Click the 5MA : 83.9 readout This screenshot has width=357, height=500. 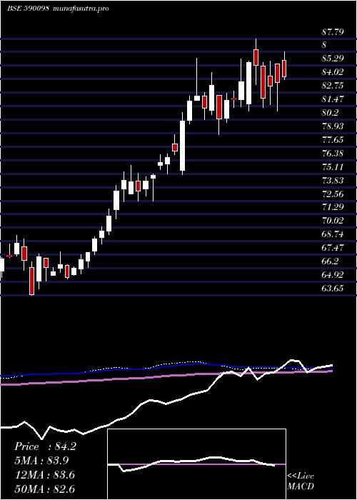(41, 461)
